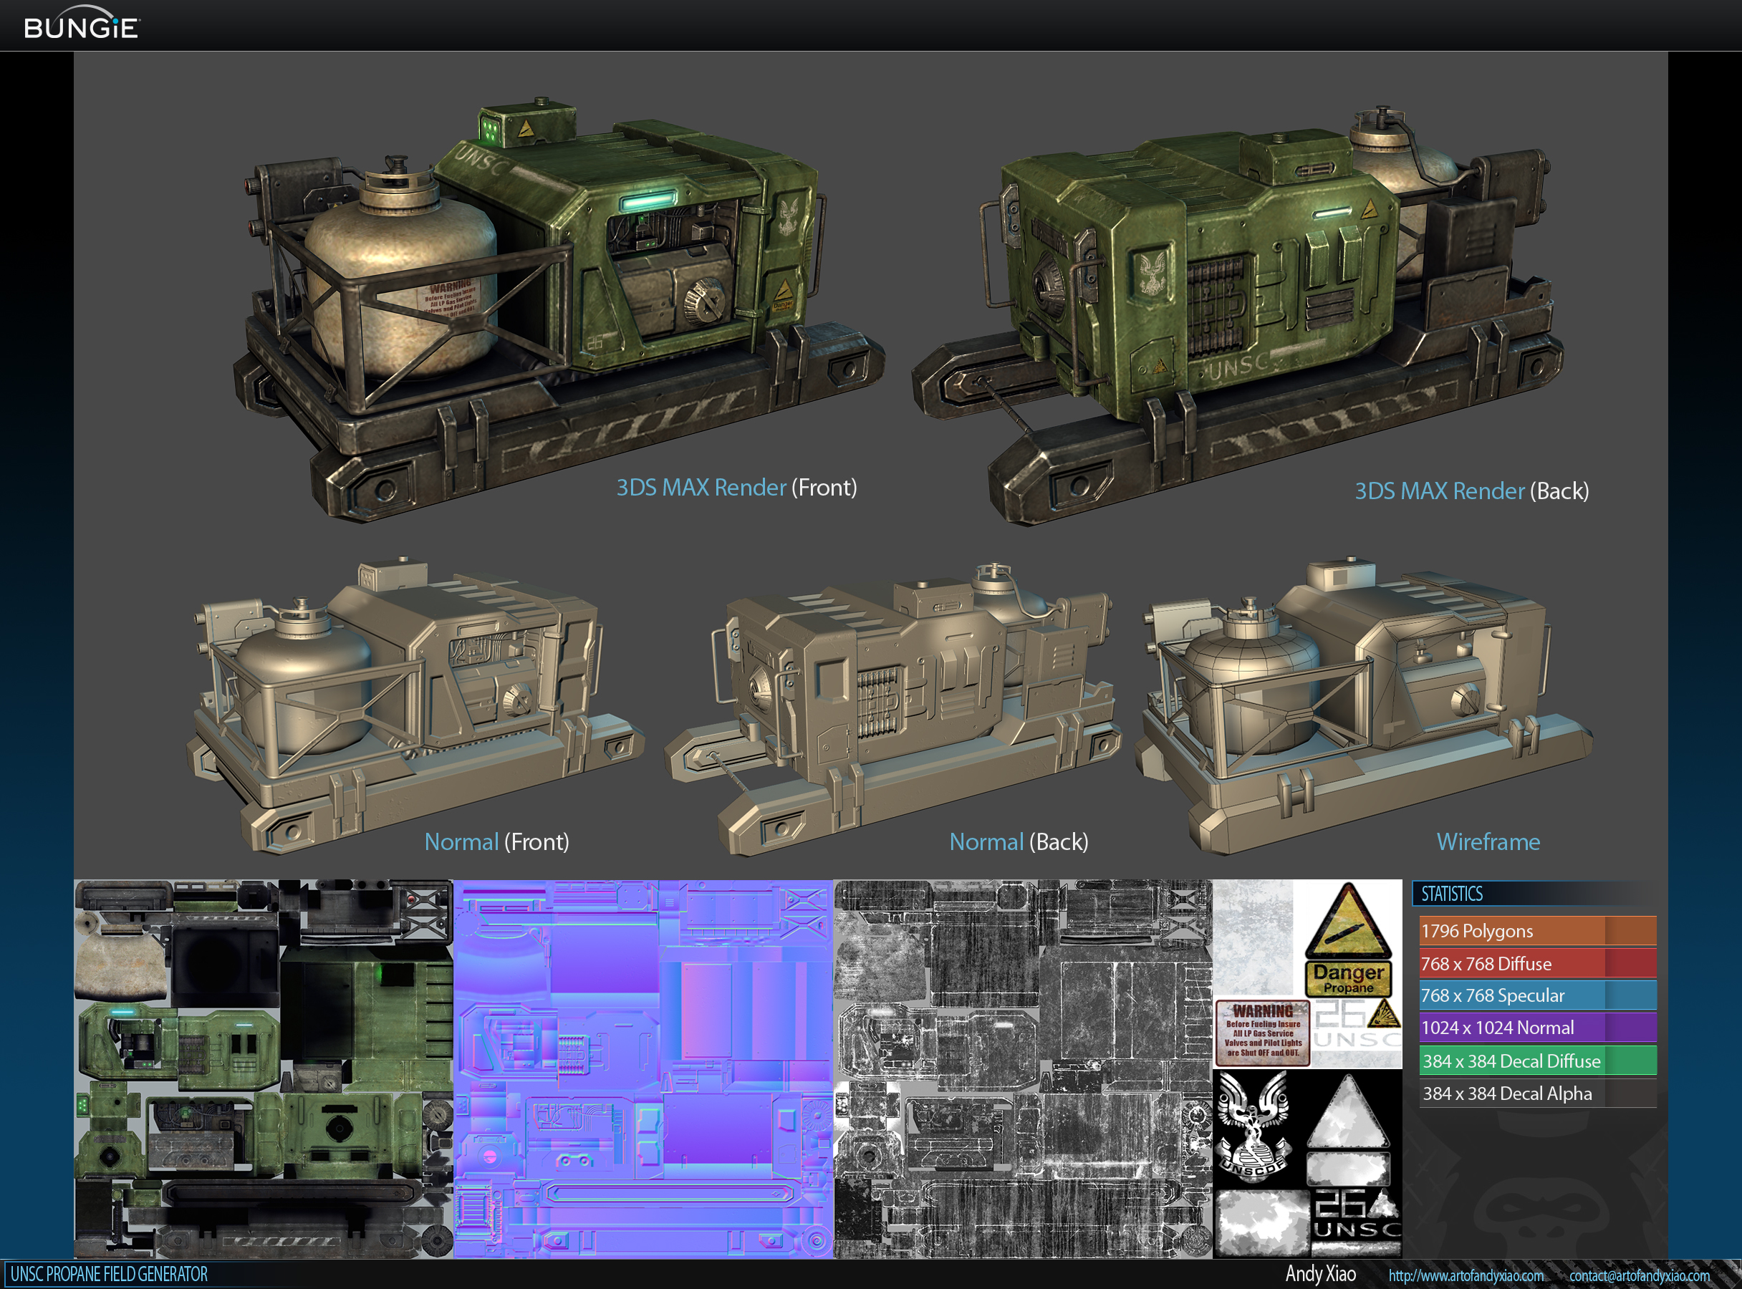1742x1289 pixels.
Task: Click the white UNSCDF eagle emblem alpha
Action: click(x=1254, y=1126)
